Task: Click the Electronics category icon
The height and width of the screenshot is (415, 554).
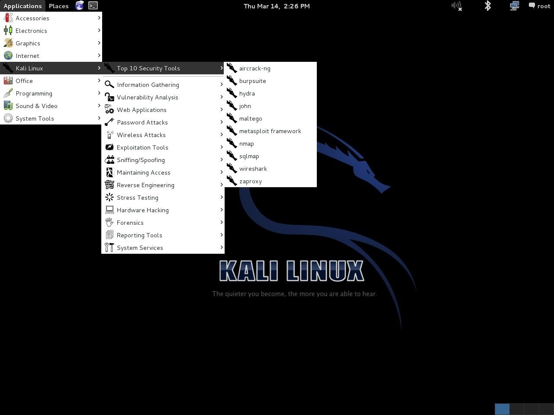Action: point(8,31)
